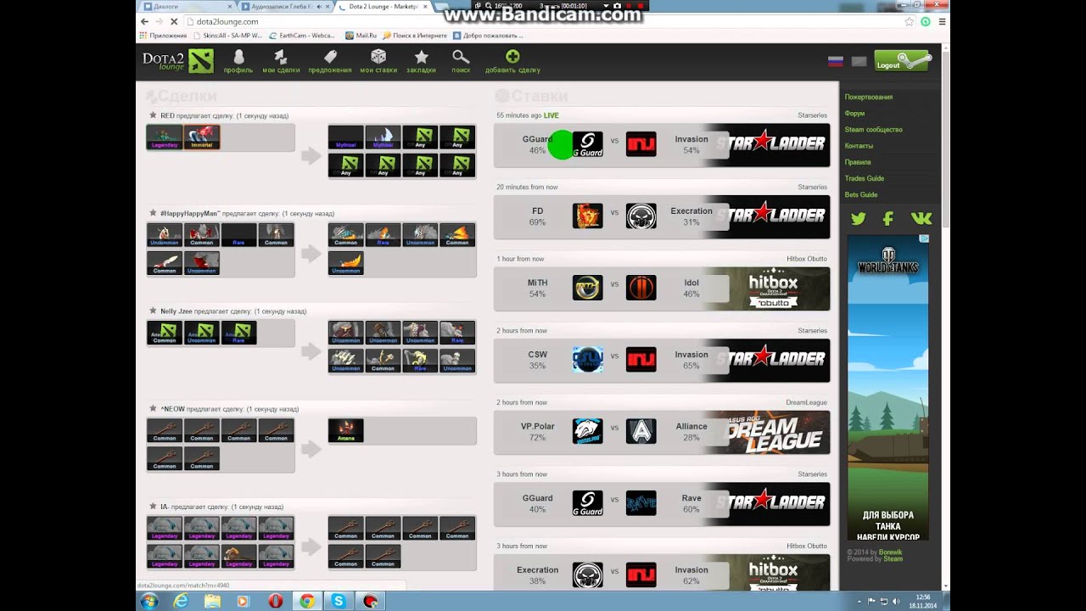
Task: Open Steam сообщество sidebar link
Action: pos(873,129)
